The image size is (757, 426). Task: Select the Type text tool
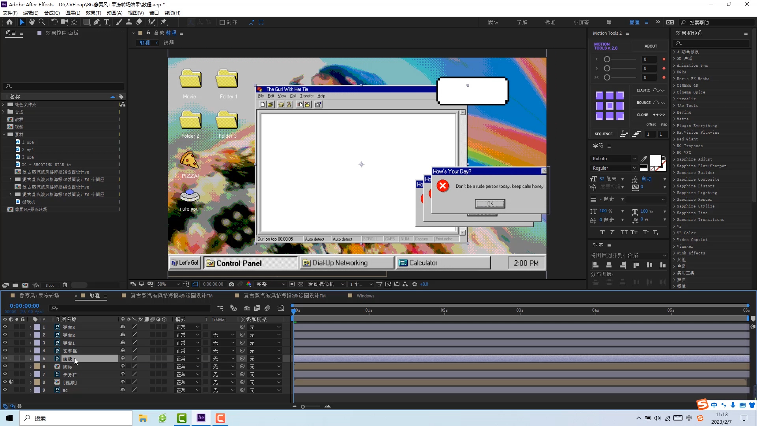[x=106, y=22]
